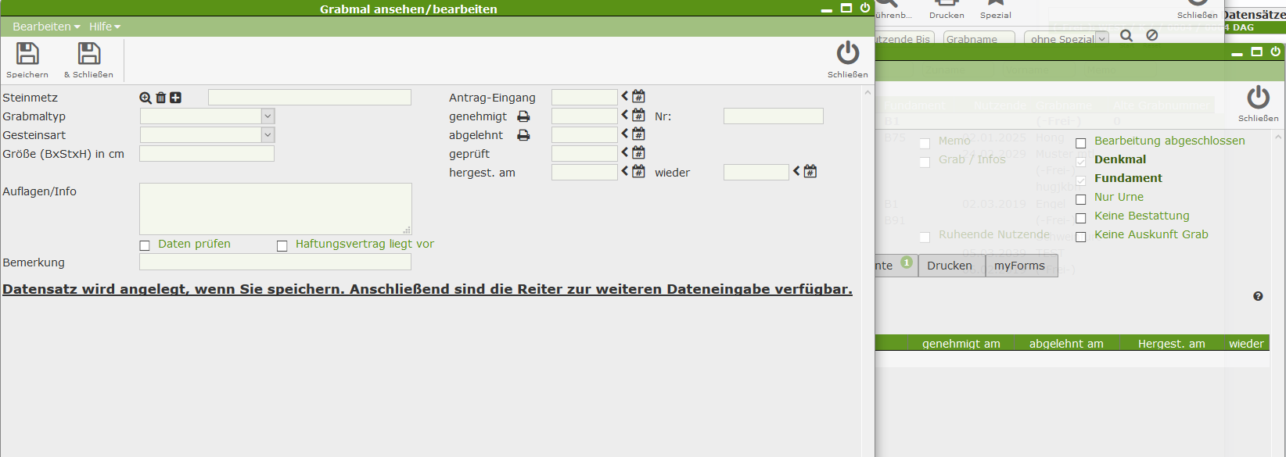Search Steinmetz with the magnifier icon

(x=145, y=98)
